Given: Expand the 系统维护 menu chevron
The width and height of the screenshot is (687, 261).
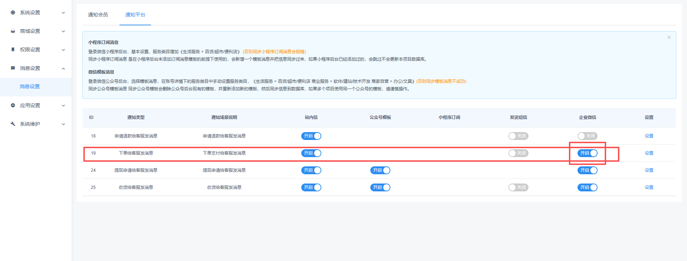Looking at the screenshot, I should 63,124.
